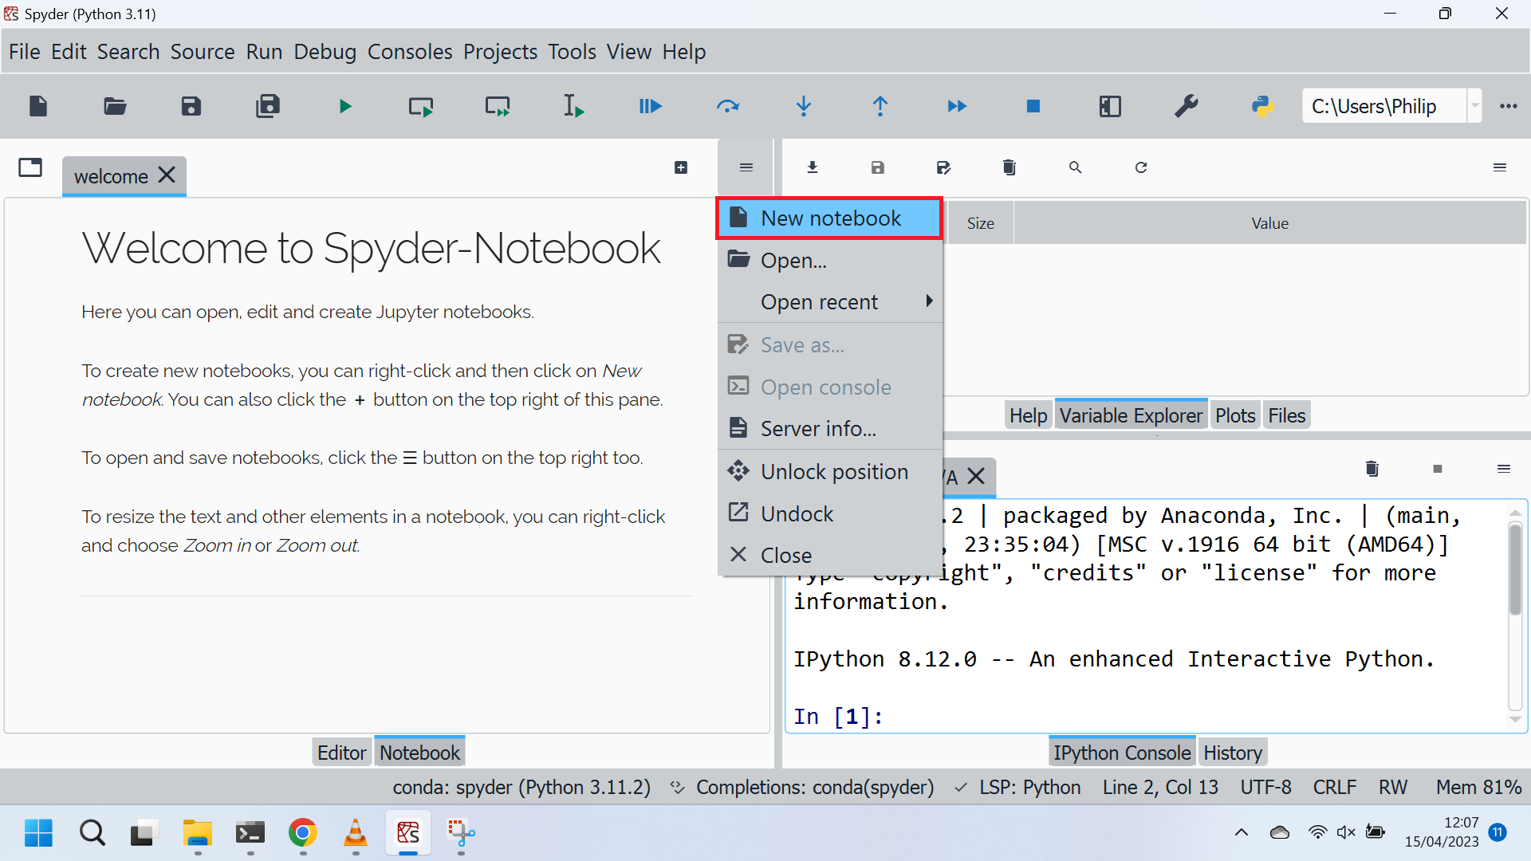Click the Debug file icon in toolbar
The height and width of the screenshot is (861, 1531).
click(651, 106)
